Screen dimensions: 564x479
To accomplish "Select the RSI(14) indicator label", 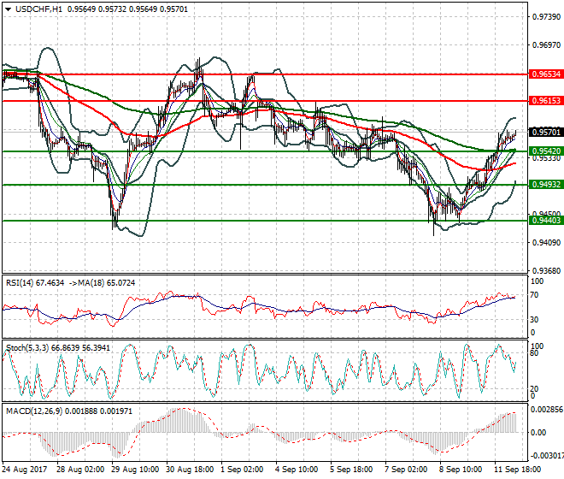I will [x=20, y=283].
